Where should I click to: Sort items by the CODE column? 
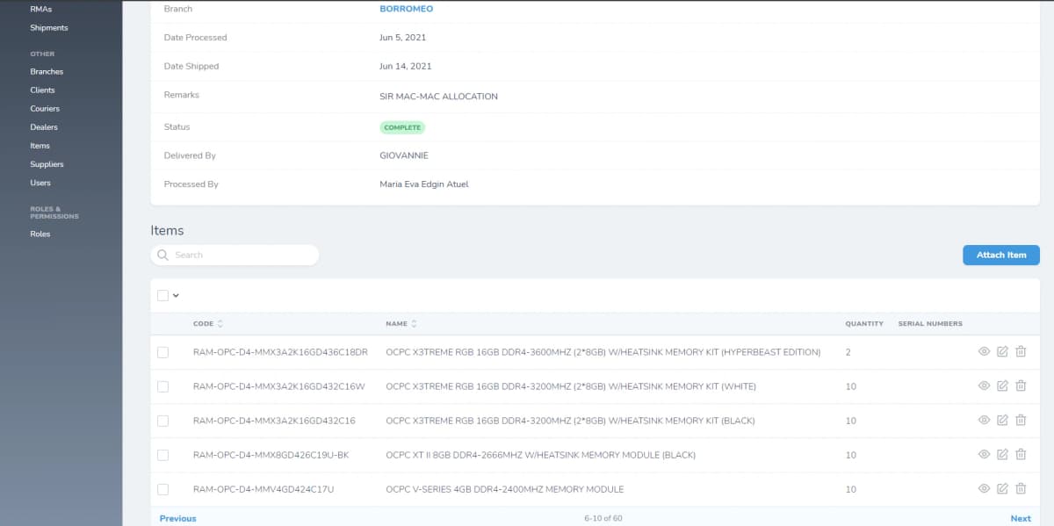207,323
